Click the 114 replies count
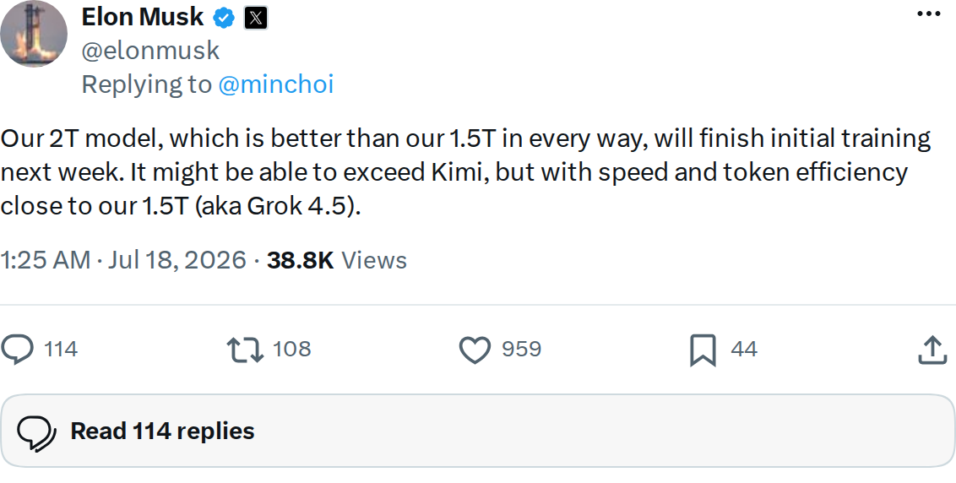Image resolution: width=956 pixels, height=483 pixels. click(61, 349)
